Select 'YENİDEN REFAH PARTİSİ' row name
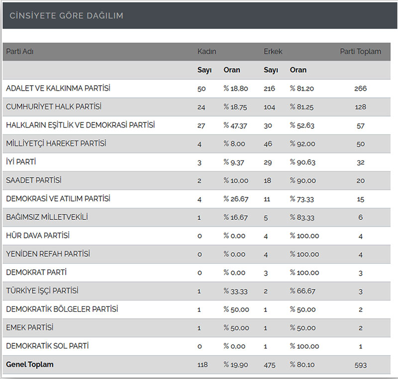 tap(48, 254)
